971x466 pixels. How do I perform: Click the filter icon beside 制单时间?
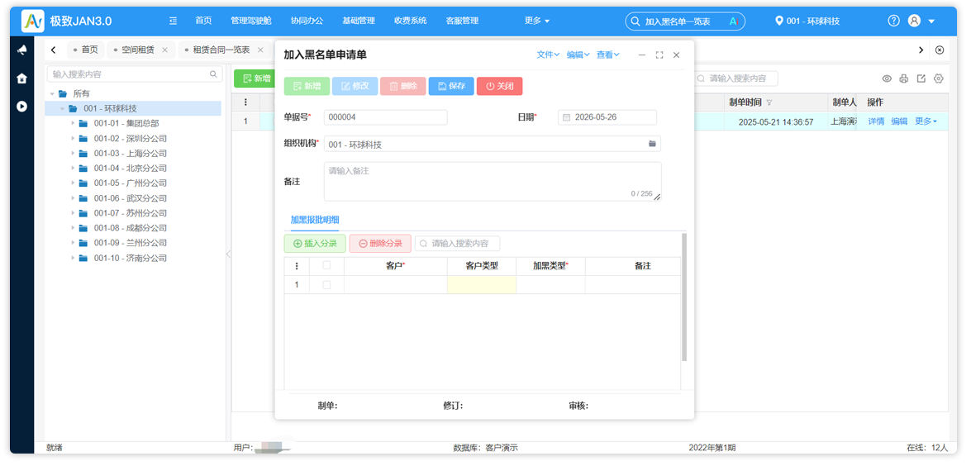coord(769,102)
